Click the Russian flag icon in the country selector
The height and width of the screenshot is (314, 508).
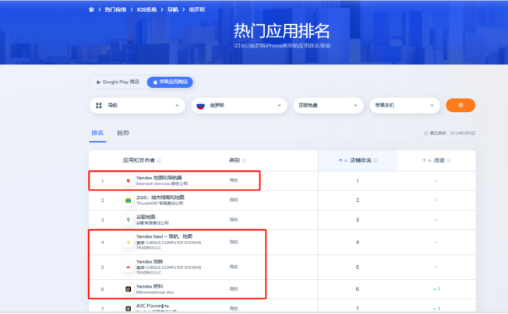pyautogui.click(x=200, y=106)
